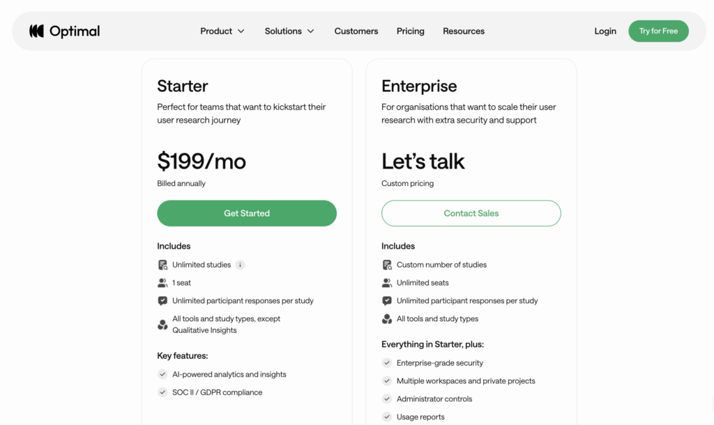Open the Resources nav item
The width and height of the screenshot is (714, 425).
pos(464,31)
